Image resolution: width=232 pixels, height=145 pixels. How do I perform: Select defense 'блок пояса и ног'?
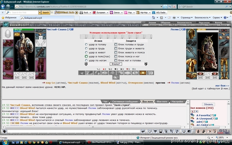116,56
